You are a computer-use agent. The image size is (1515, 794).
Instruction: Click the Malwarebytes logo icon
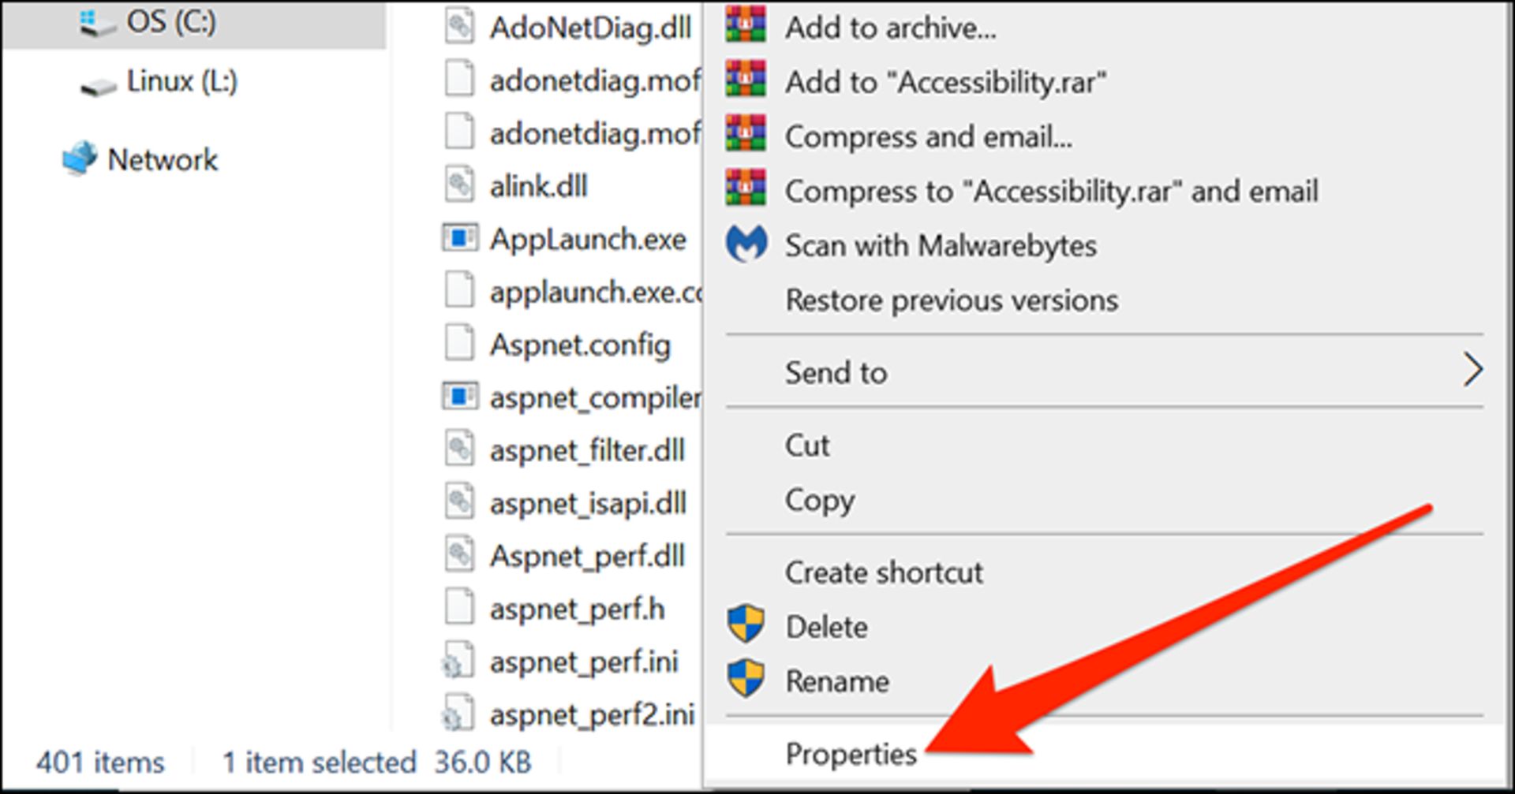click(746, 244)
